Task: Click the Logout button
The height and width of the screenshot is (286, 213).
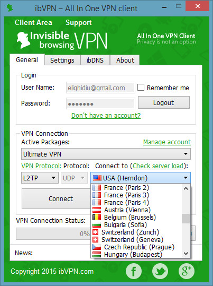Action: coord(164,103)
